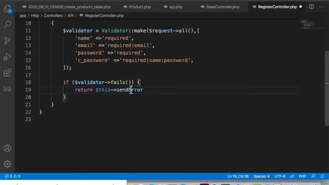The width and height of the screenshot is (329, 185).
Task: Click the 'API' breadcrumb segment
Action: click(70, 16)
